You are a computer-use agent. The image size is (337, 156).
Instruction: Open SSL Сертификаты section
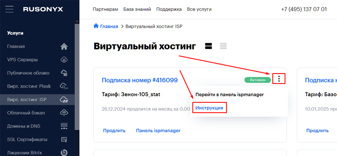click(27, 139)
